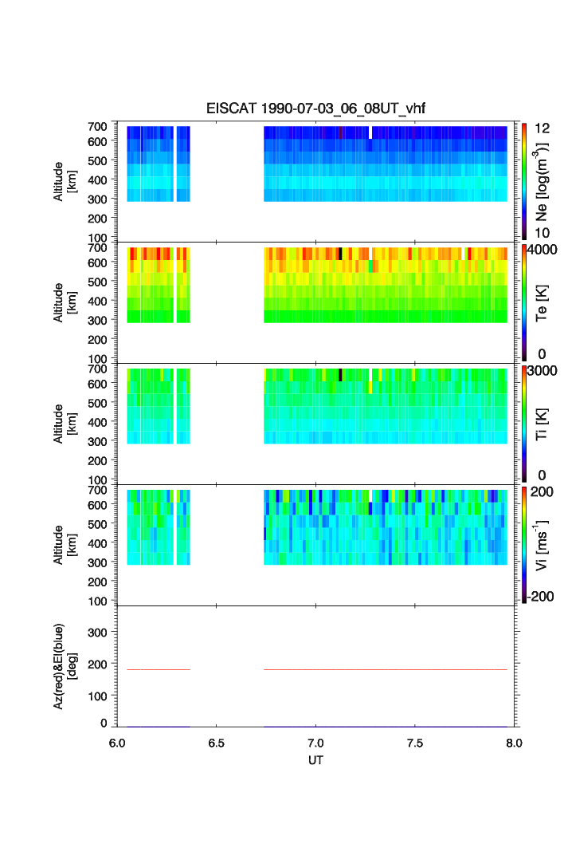Click the 12 value on Ne colorbar
This screenshot has width=564, height=848.
point(542,128)
